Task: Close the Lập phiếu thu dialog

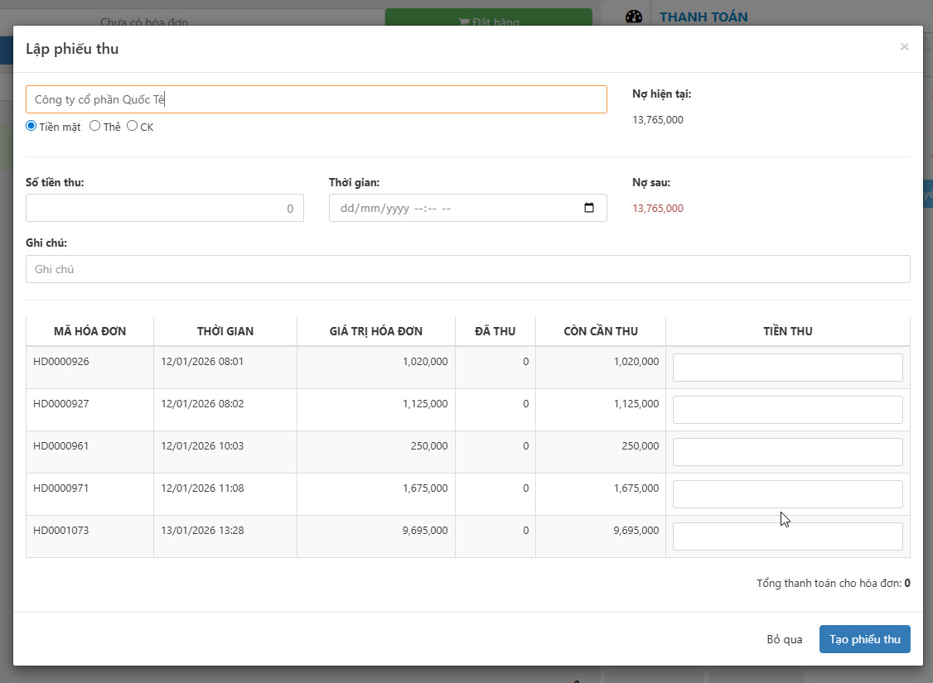Action: pos(904,47)
